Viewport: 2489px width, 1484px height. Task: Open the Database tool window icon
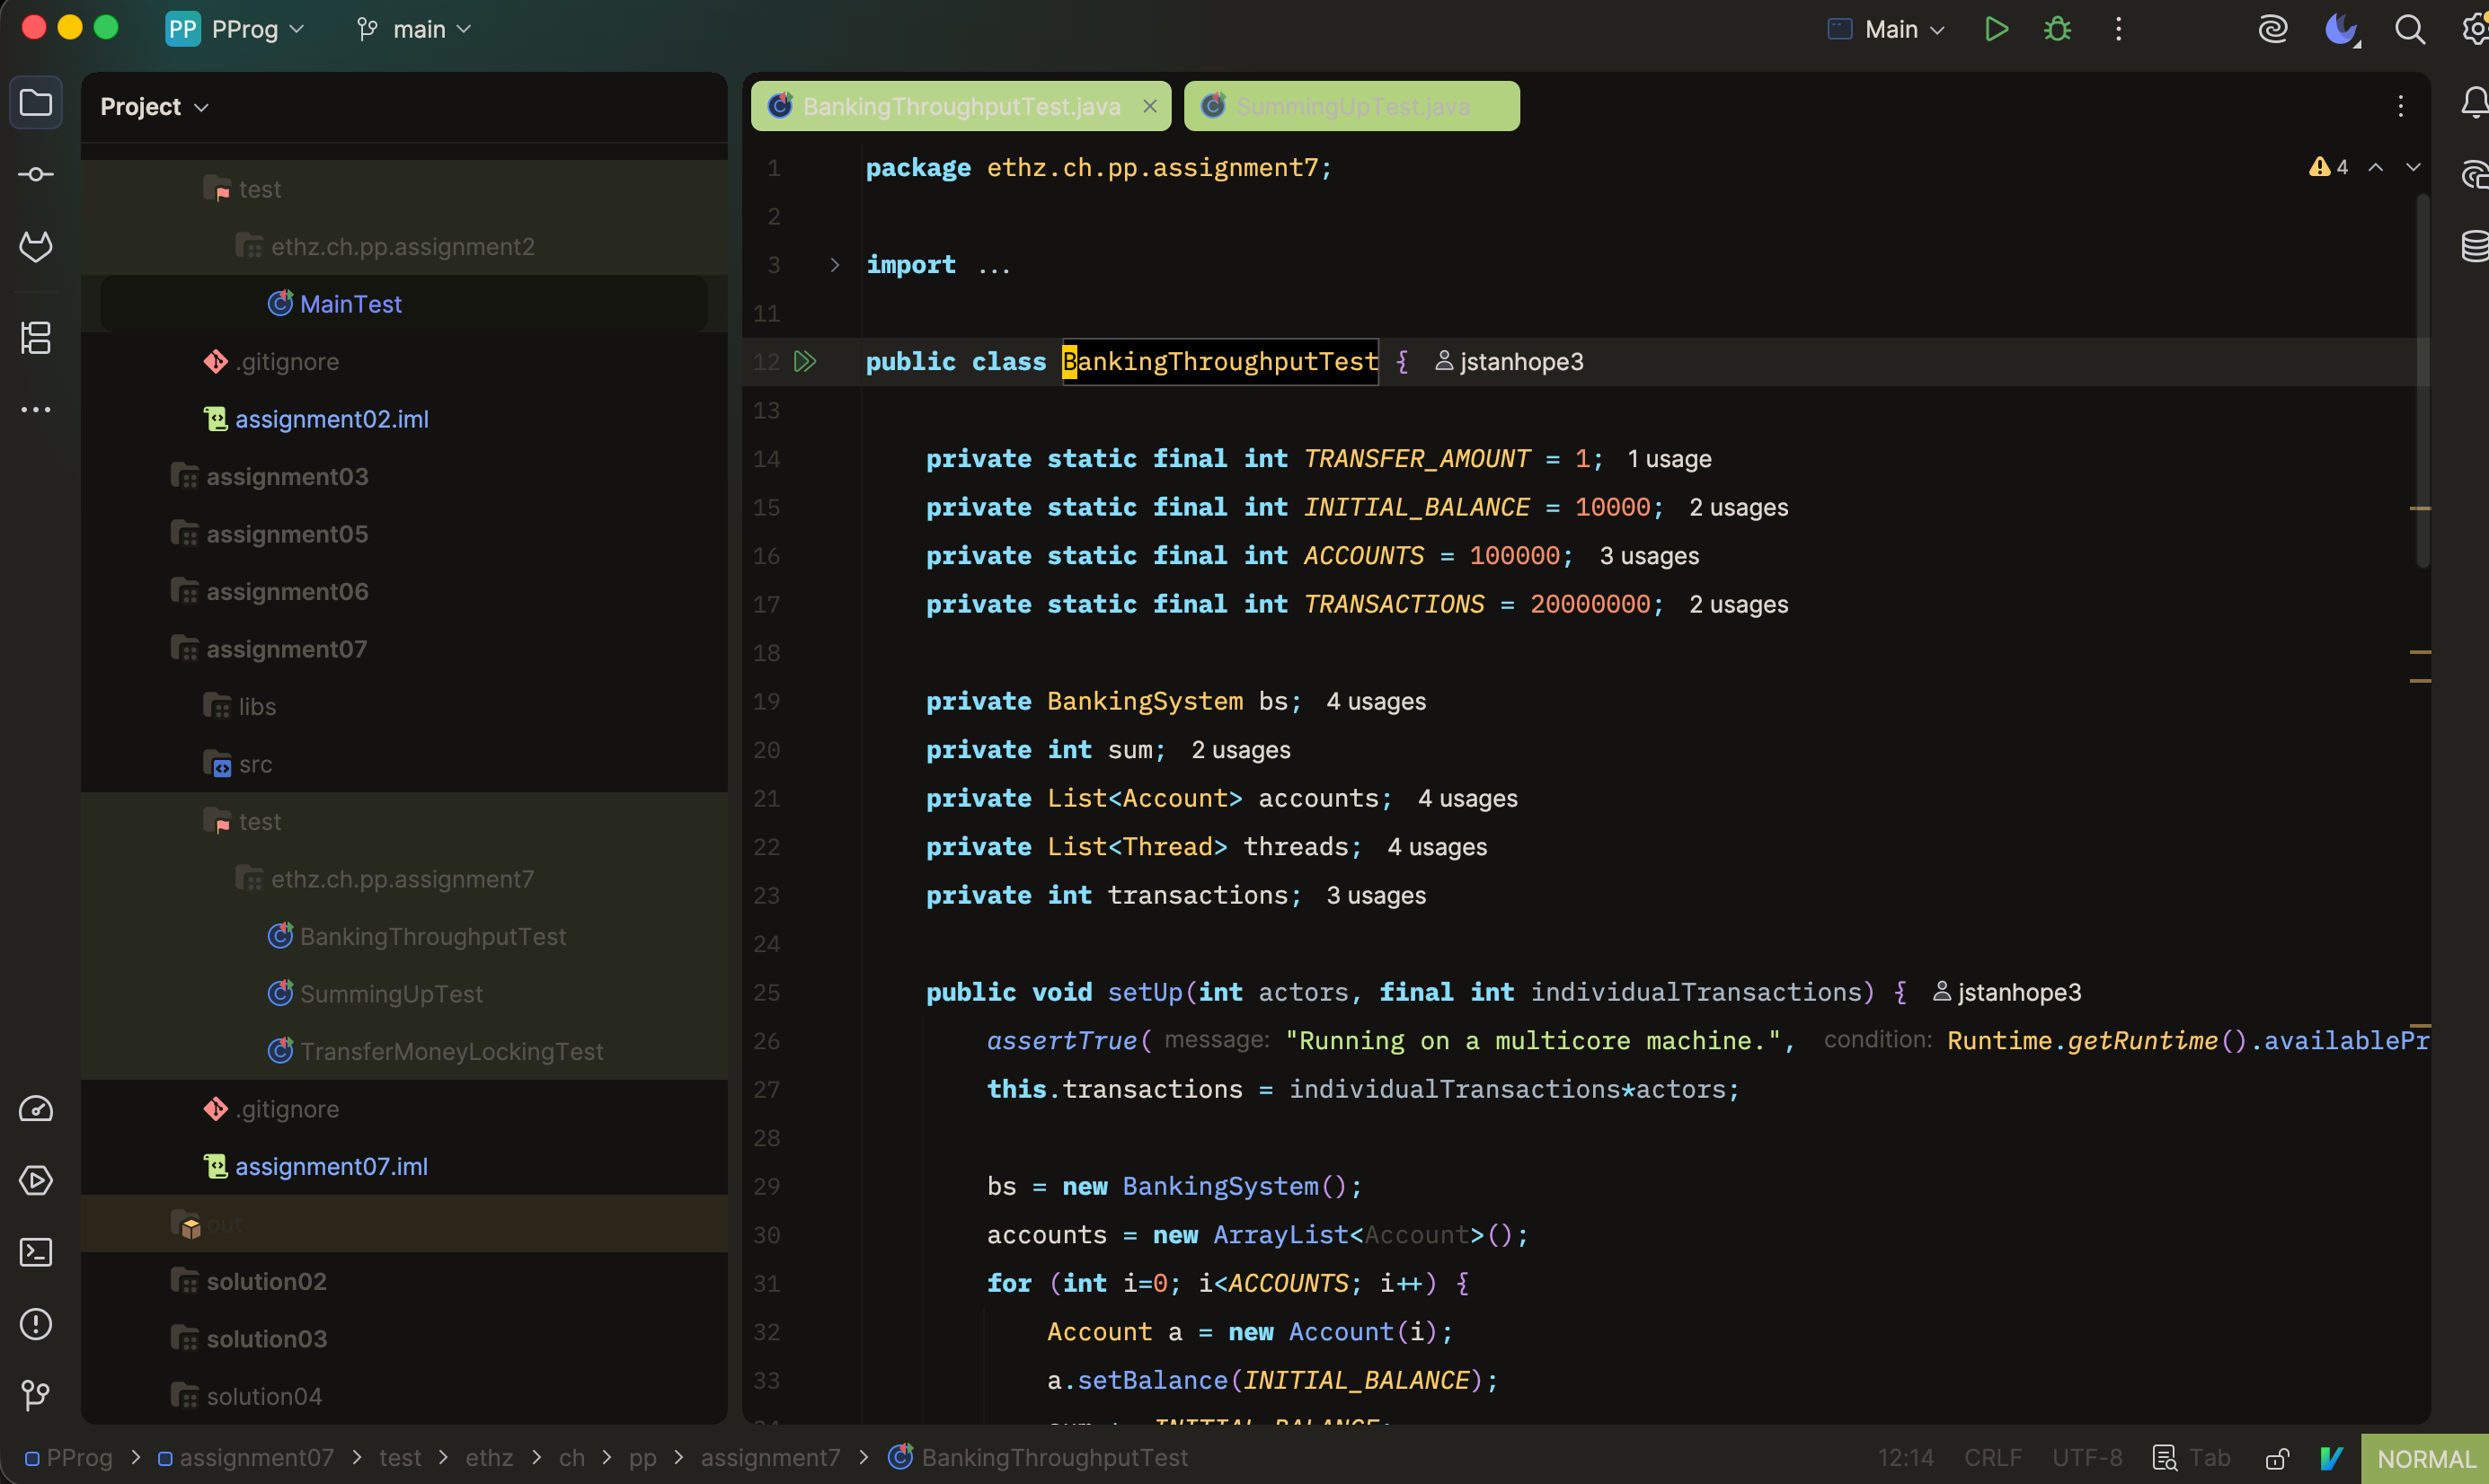coord(2474,246)
